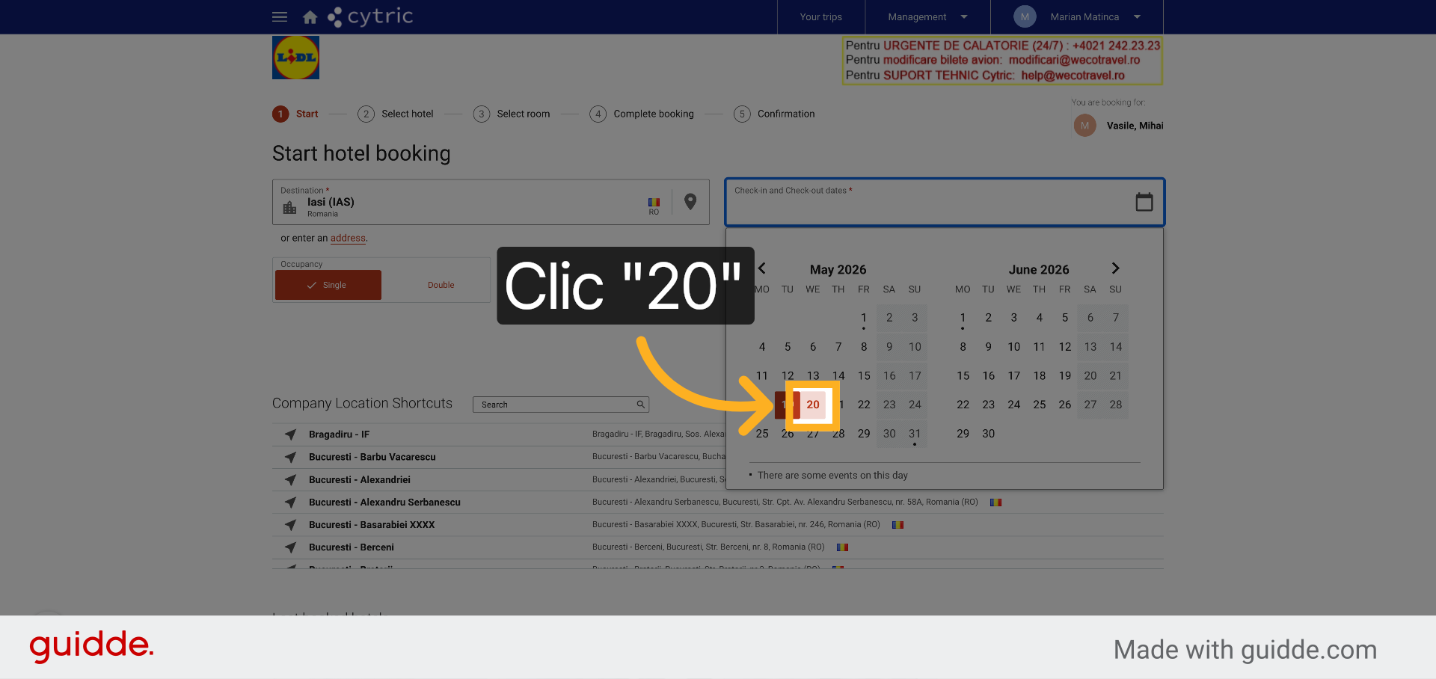
Task: Select June 15 in the calendar
Action: (x=963, y=376)
